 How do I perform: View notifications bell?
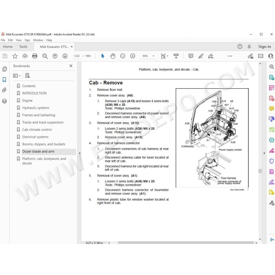(249, 46)
